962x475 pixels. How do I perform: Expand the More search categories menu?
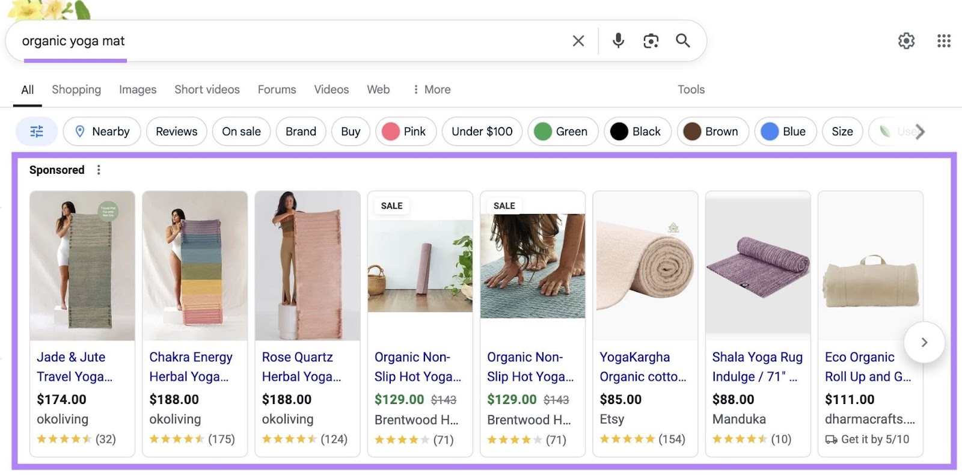(x=430, y=89)
